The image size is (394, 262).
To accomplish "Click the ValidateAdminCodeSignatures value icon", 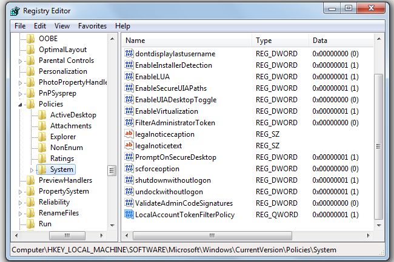I will 129,203.
